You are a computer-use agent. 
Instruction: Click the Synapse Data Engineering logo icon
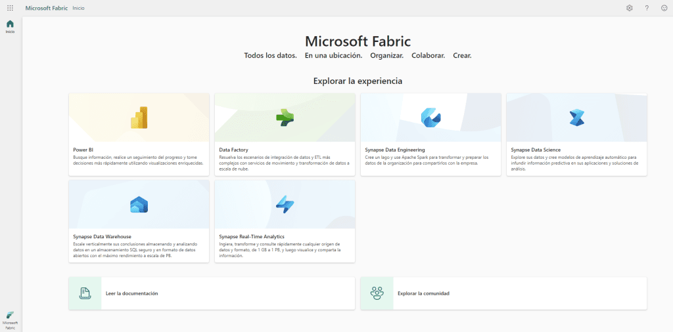tap(431, 117)
